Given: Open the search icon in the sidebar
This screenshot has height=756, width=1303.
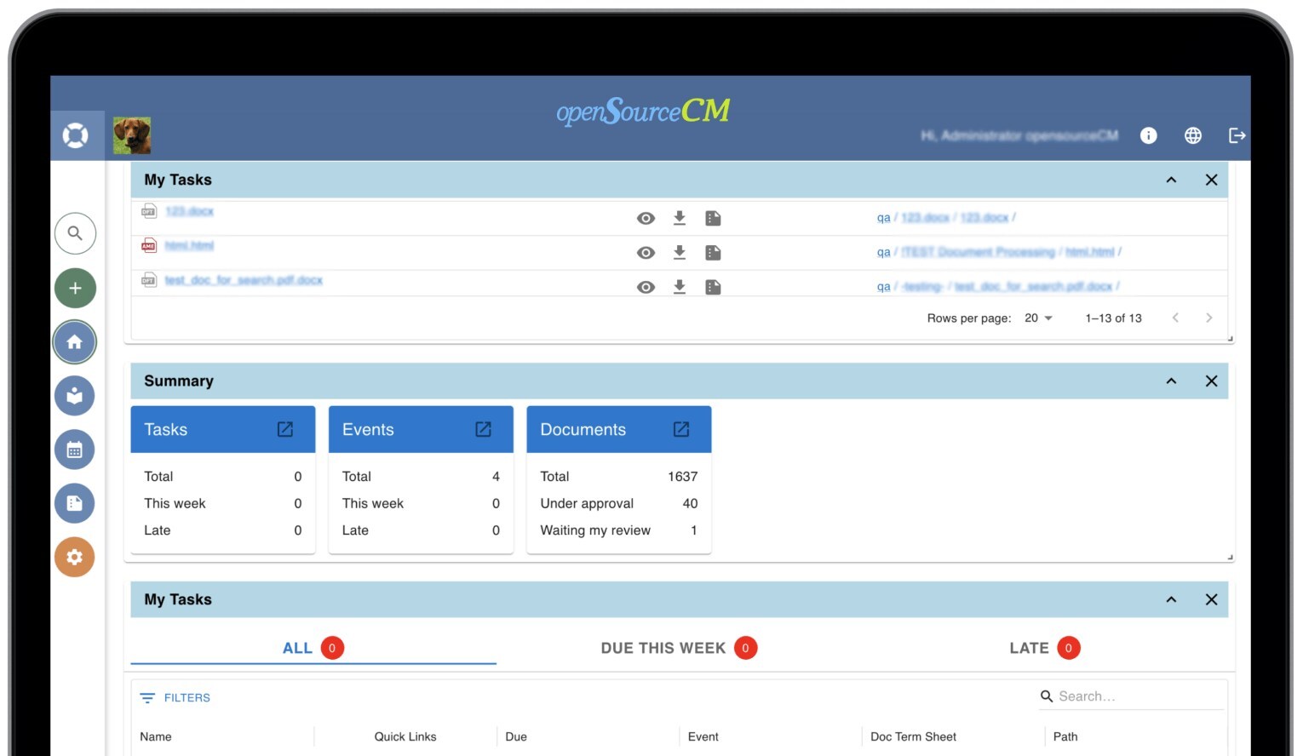Looking at the screenshot, I should pos(75,233).
